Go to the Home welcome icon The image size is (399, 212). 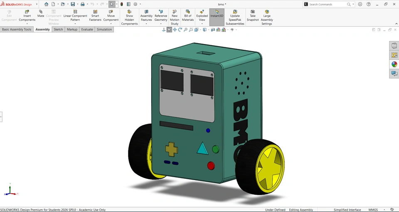click(x=46, y=4)
